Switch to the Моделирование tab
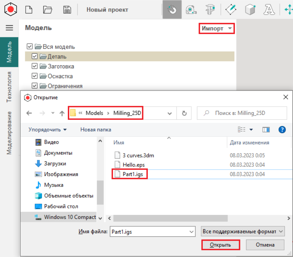This screenshot has width=293, height=257. [x=9, y=133]
